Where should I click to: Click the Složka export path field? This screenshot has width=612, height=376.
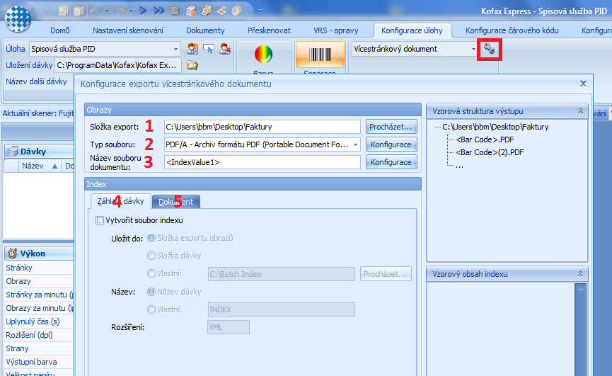pyautogui.click(x=262, y=127)
